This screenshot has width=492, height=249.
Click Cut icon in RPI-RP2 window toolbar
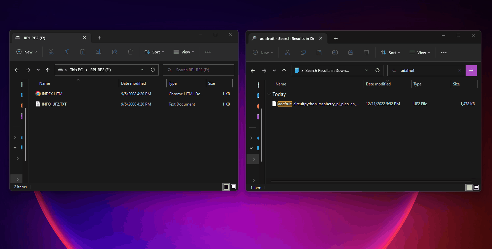tap(51, 52)
